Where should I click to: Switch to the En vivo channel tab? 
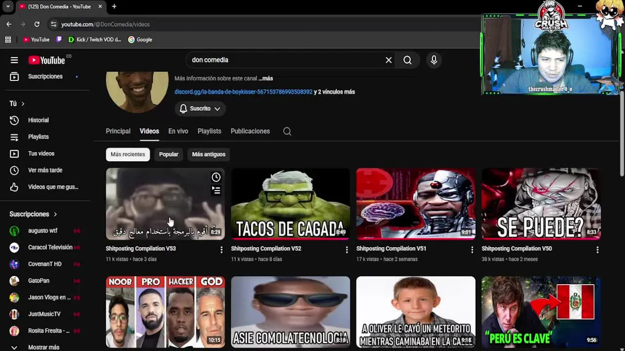[x=178, y=131]
